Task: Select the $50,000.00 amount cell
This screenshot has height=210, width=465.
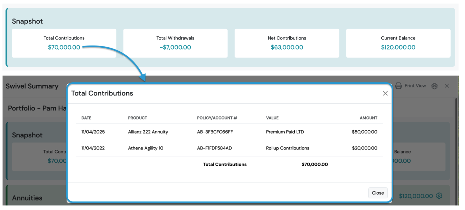Action: [x=365, y=132]
